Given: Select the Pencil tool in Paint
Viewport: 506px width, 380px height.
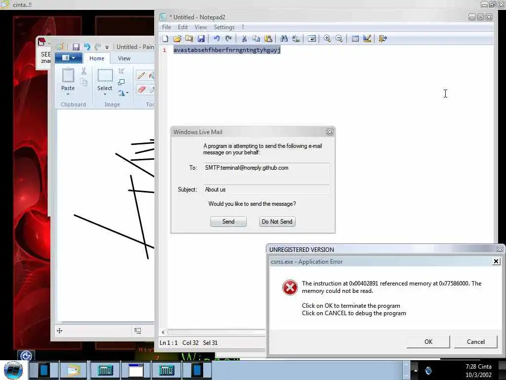Looking at the screenshot, I should [x=141, y=75].
